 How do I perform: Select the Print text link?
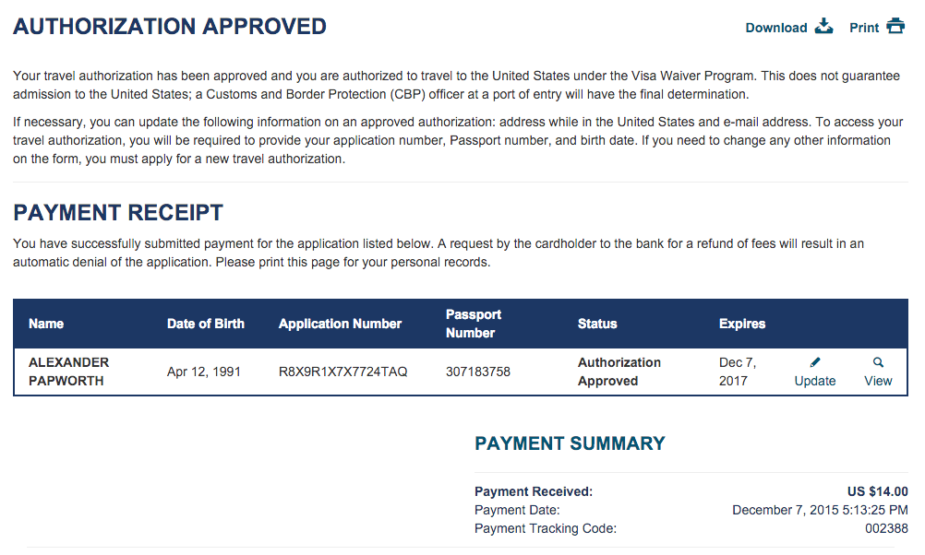864,28
